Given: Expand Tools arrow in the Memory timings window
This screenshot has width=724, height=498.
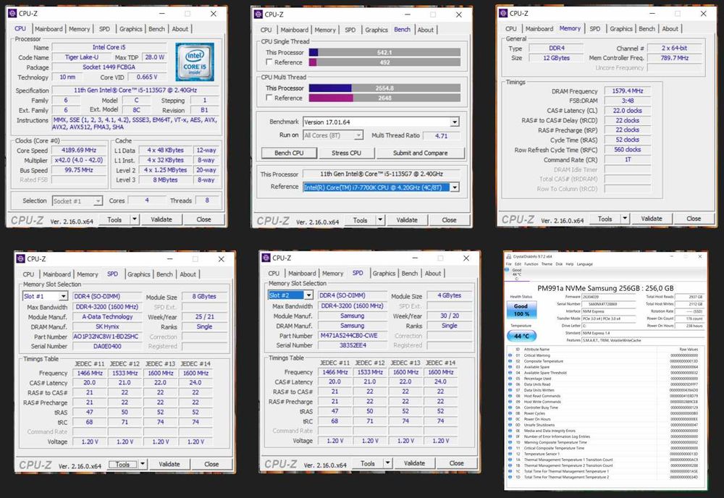Looking at the screenshot, I should pyautogui.click(x=625, y=219).
